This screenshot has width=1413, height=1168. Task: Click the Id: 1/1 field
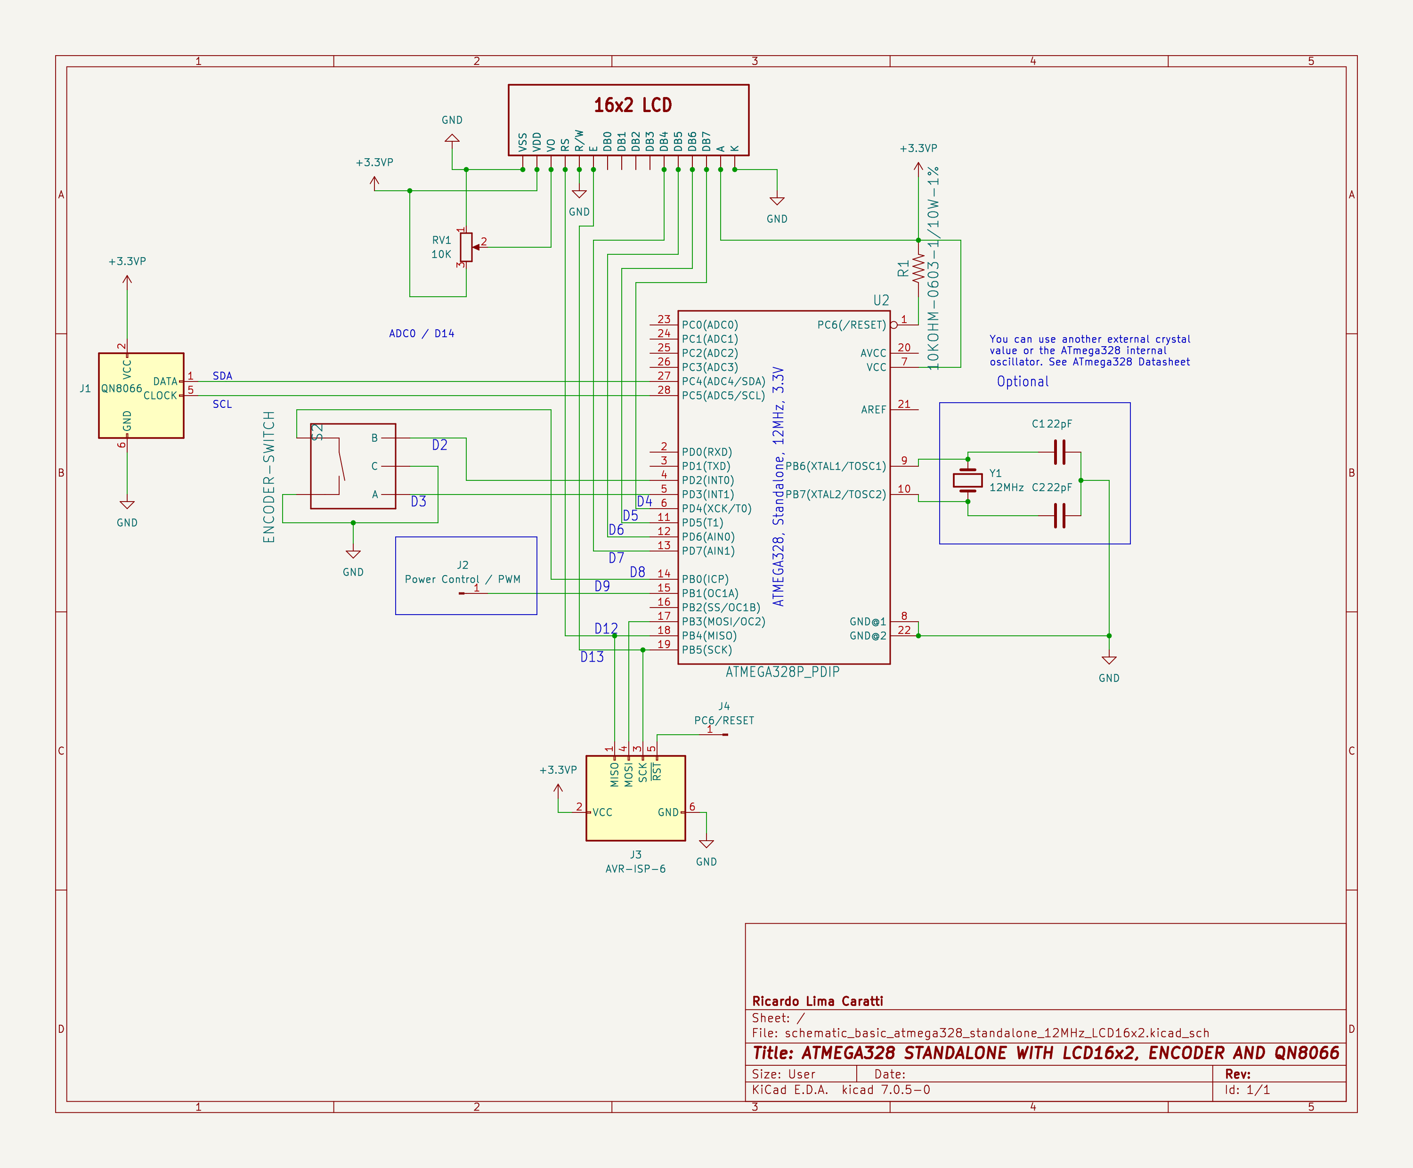(x=1248, y=1090)
